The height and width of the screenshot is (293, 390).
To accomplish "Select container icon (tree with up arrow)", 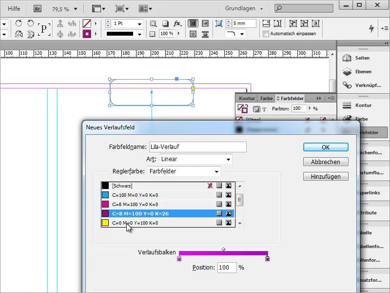I will (60, 23).
